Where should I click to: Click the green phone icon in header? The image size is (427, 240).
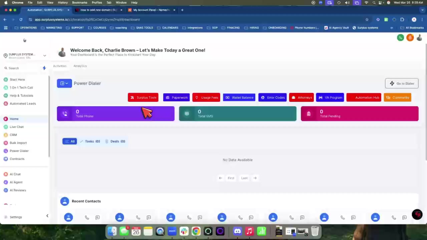pos(400,38)
